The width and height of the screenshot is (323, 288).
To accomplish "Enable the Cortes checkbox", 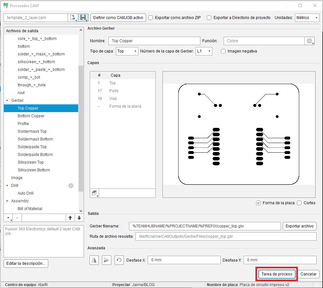I will pyautogui.click(x=299, y=203).
